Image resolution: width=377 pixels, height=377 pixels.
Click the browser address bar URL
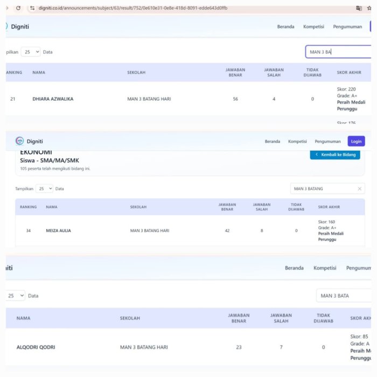pos(135,8)
